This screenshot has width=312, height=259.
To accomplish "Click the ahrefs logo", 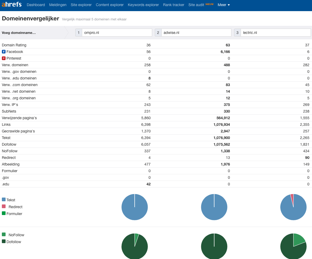I will pyautogui.click(x=12, y=5).
